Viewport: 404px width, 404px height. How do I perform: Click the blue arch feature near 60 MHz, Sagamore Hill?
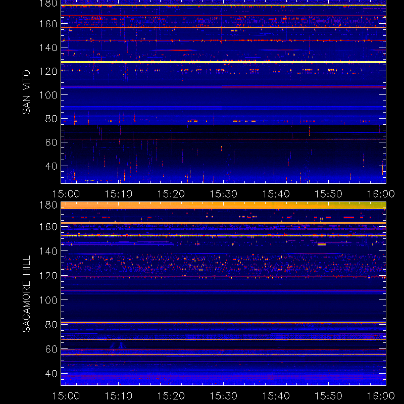click(x=117, y=345)
